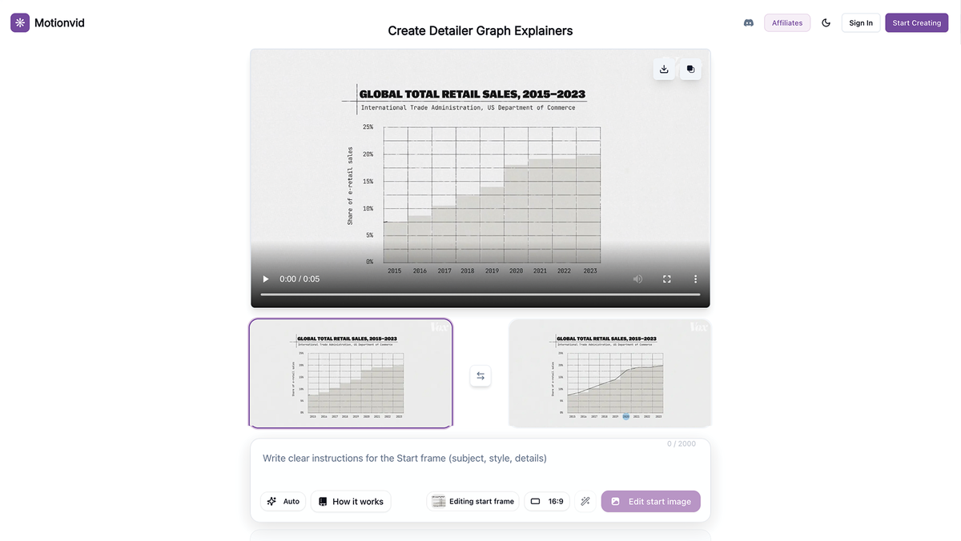Toggle fullscreen on the video player
The image size is (961, 541).
pos(666,279)
